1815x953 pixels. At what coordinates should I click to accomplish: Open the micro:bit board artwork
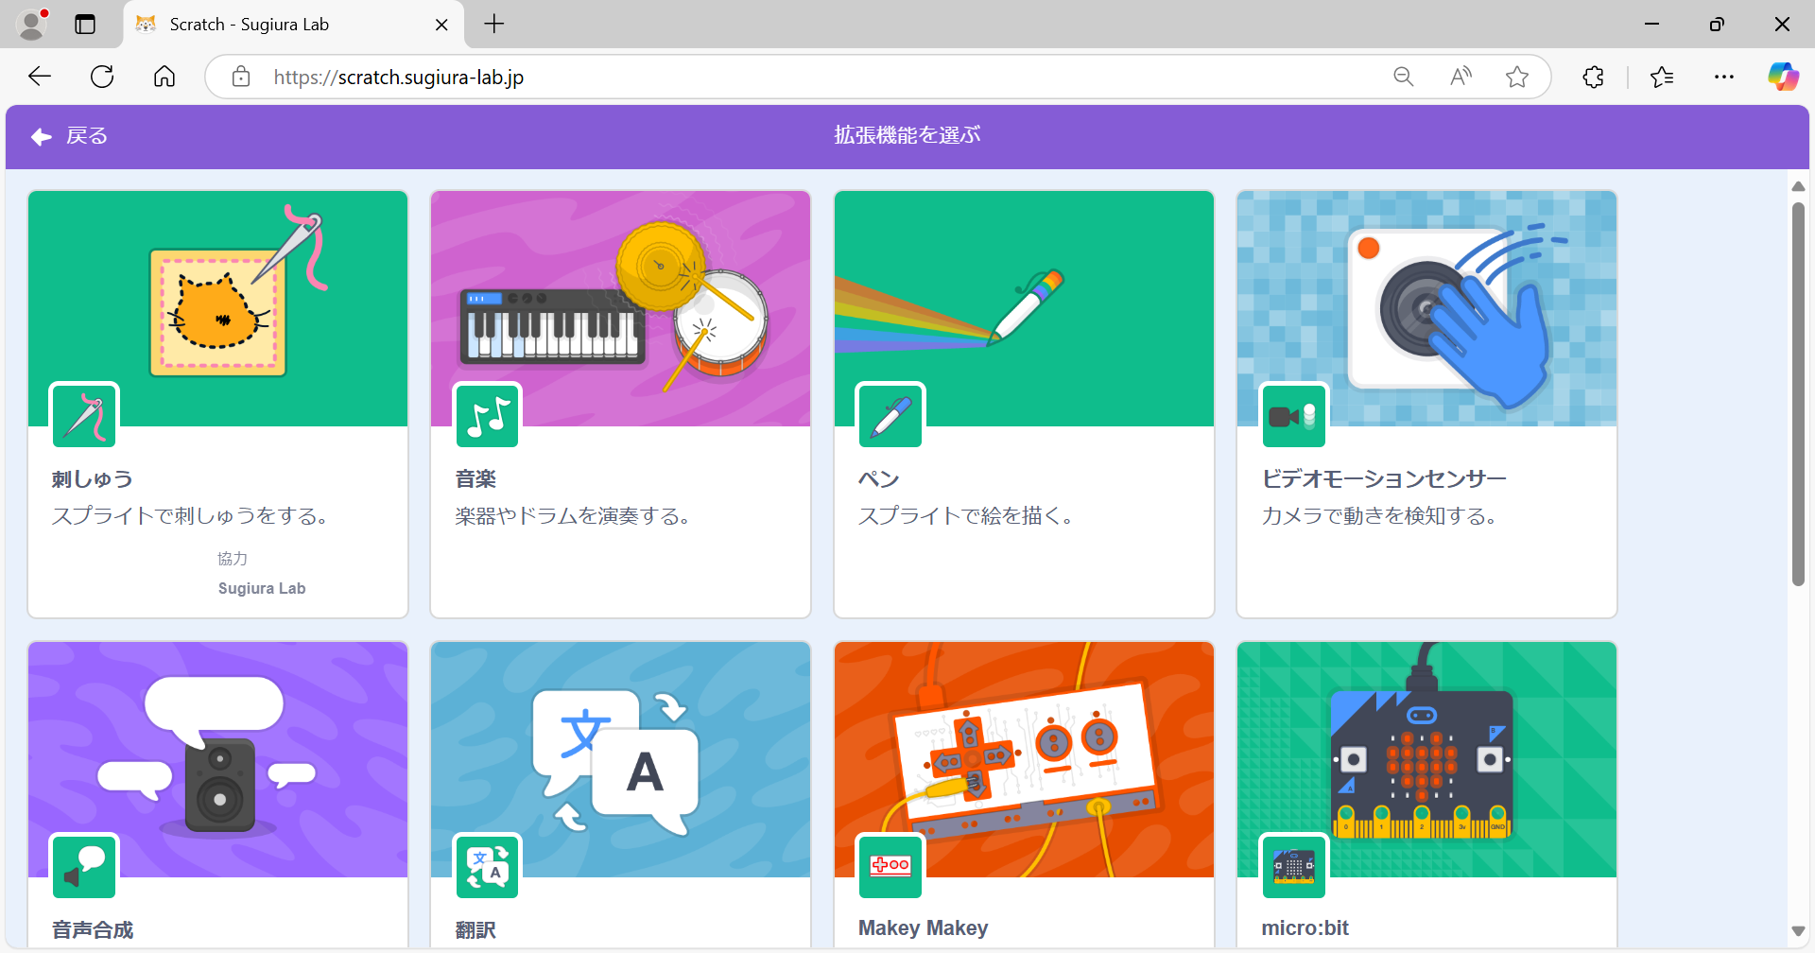(1426, 760)
